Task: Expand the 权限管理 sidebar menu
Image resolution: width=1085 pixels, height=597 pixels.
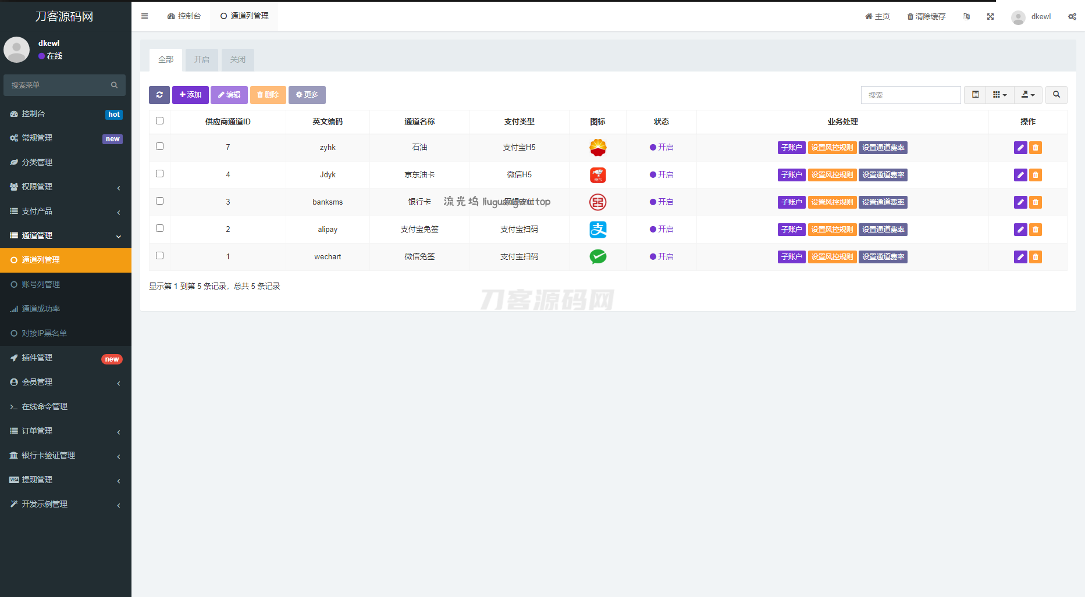Action: click(65, 187)
